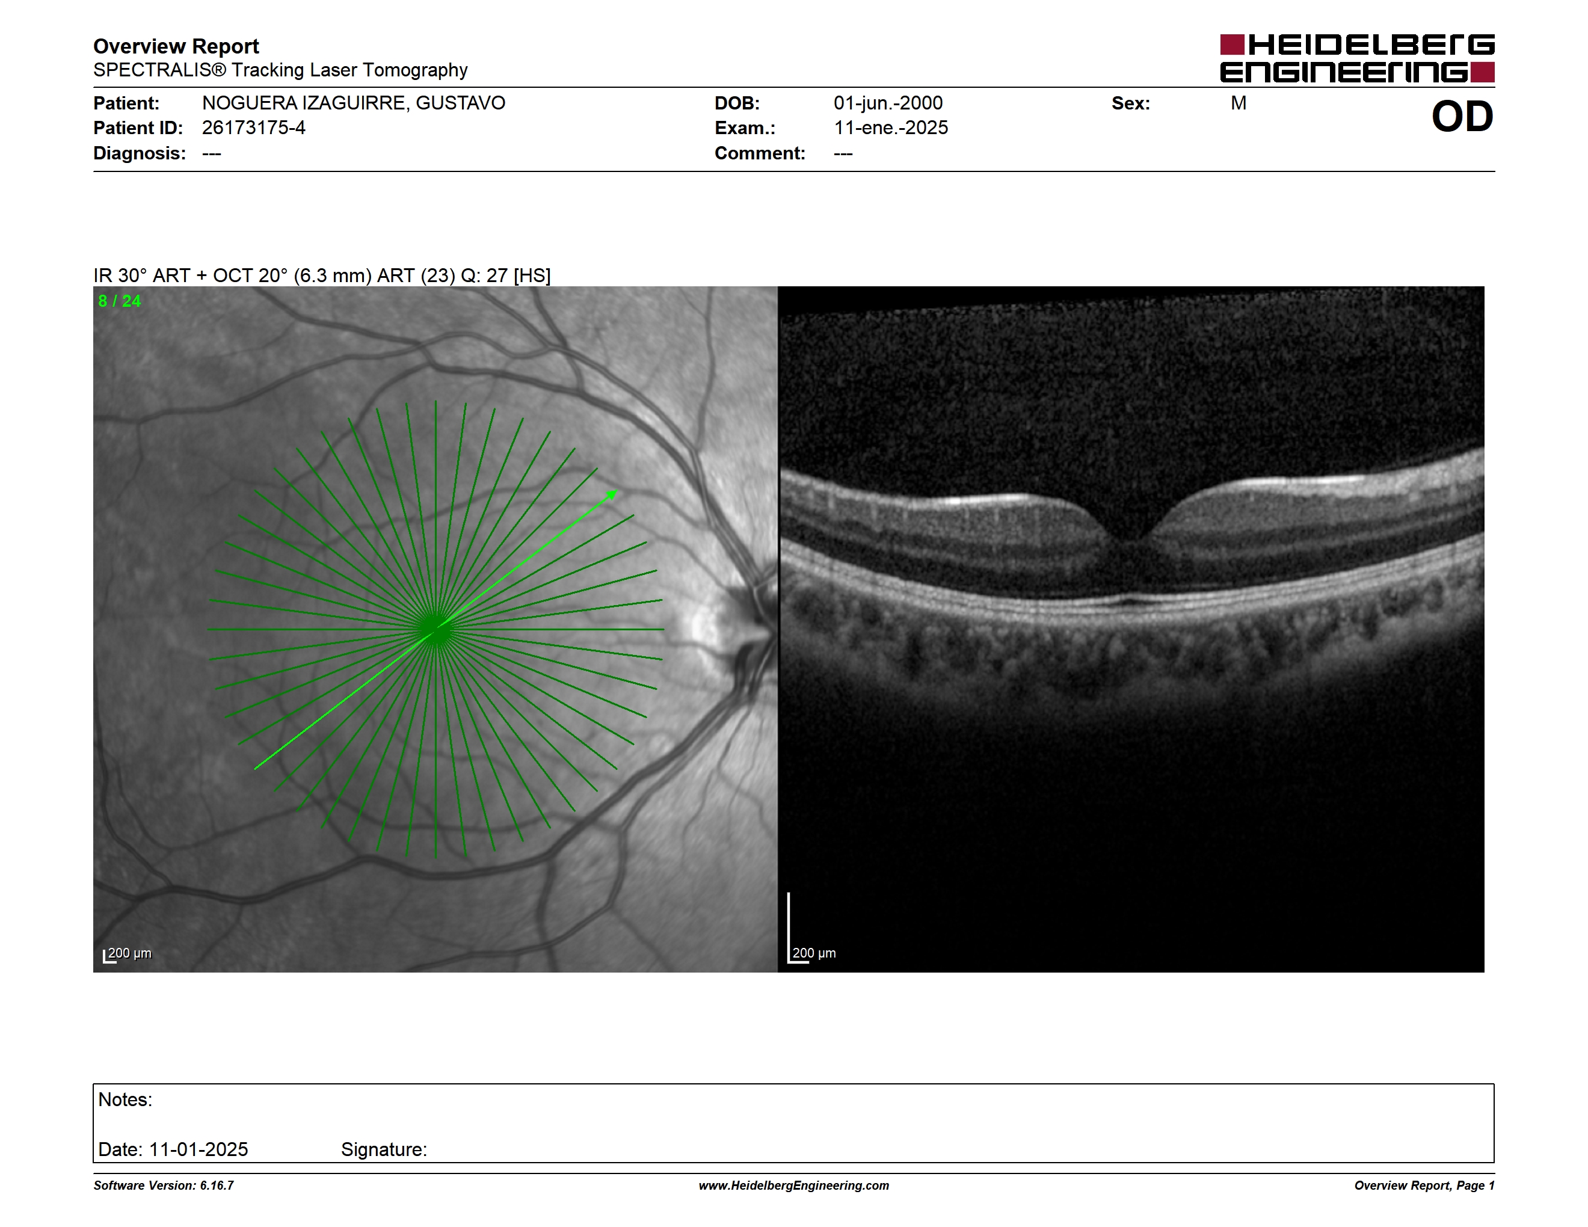Select patient name 'NOGUERA IZAGUIRRE, GUSTAVO'

353,103
